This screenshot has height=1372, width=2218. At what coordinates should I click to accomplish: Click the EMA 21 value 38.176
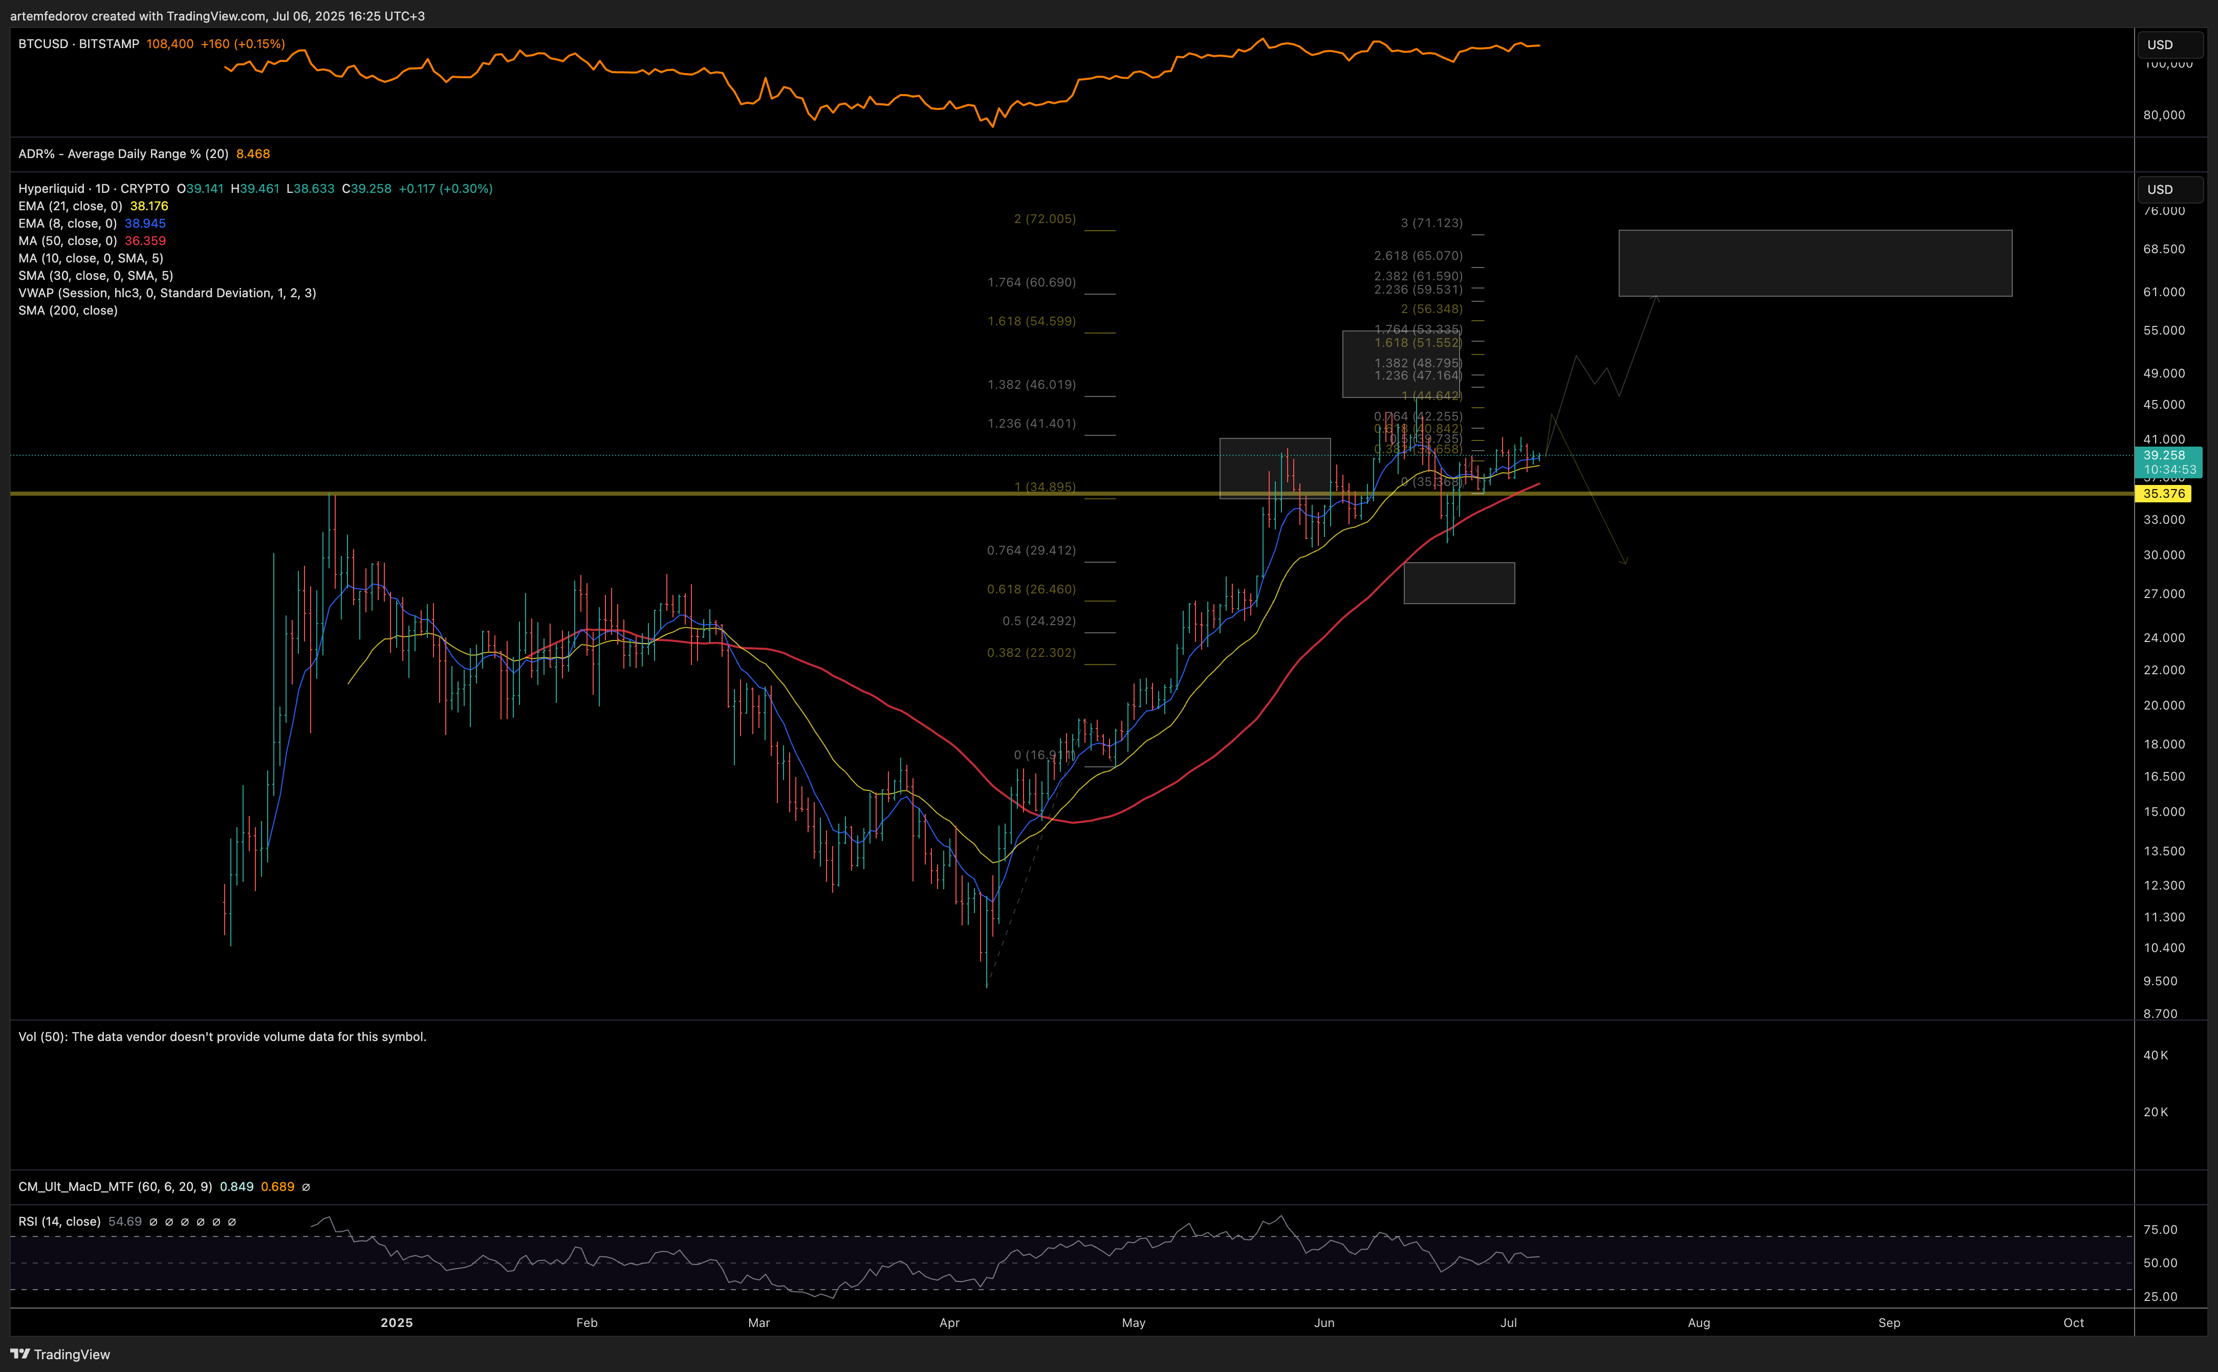[x=149, y=206]
